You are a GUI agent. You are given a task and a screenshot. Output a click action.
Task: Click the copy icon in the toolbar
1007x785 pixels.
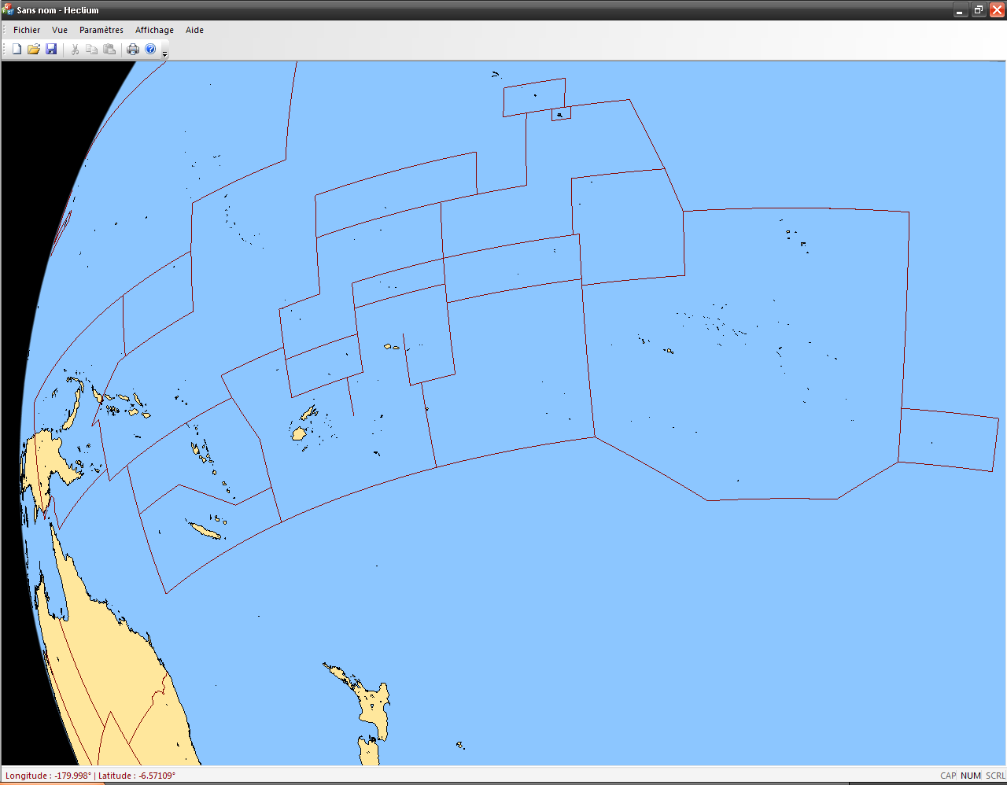click(x=92, y=50)
